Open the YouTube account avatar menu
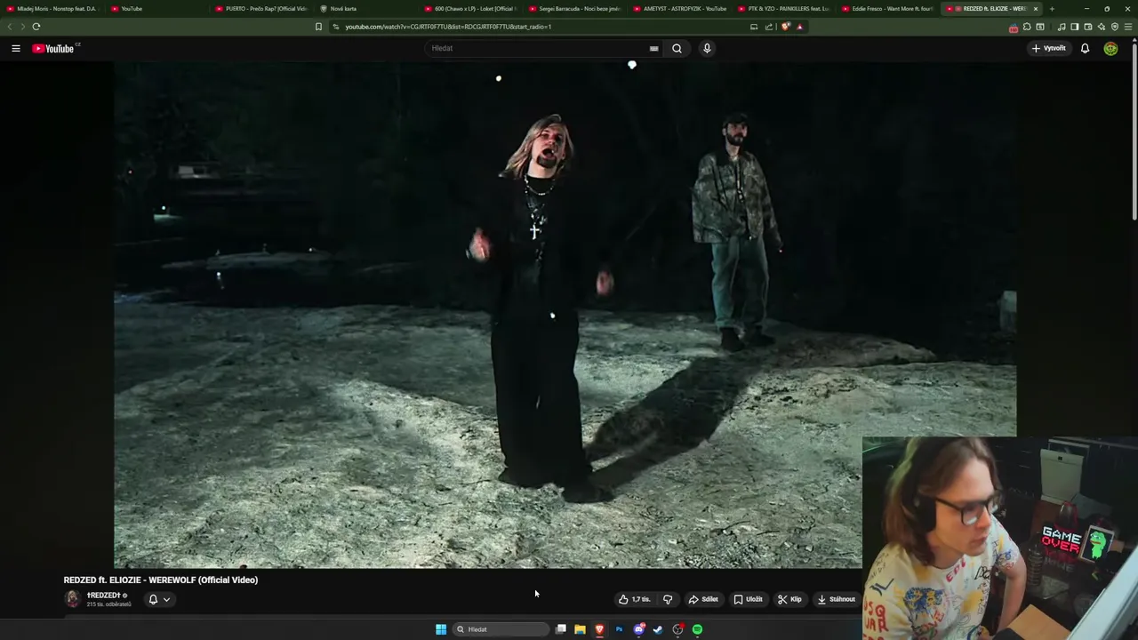 (1110, 48)
